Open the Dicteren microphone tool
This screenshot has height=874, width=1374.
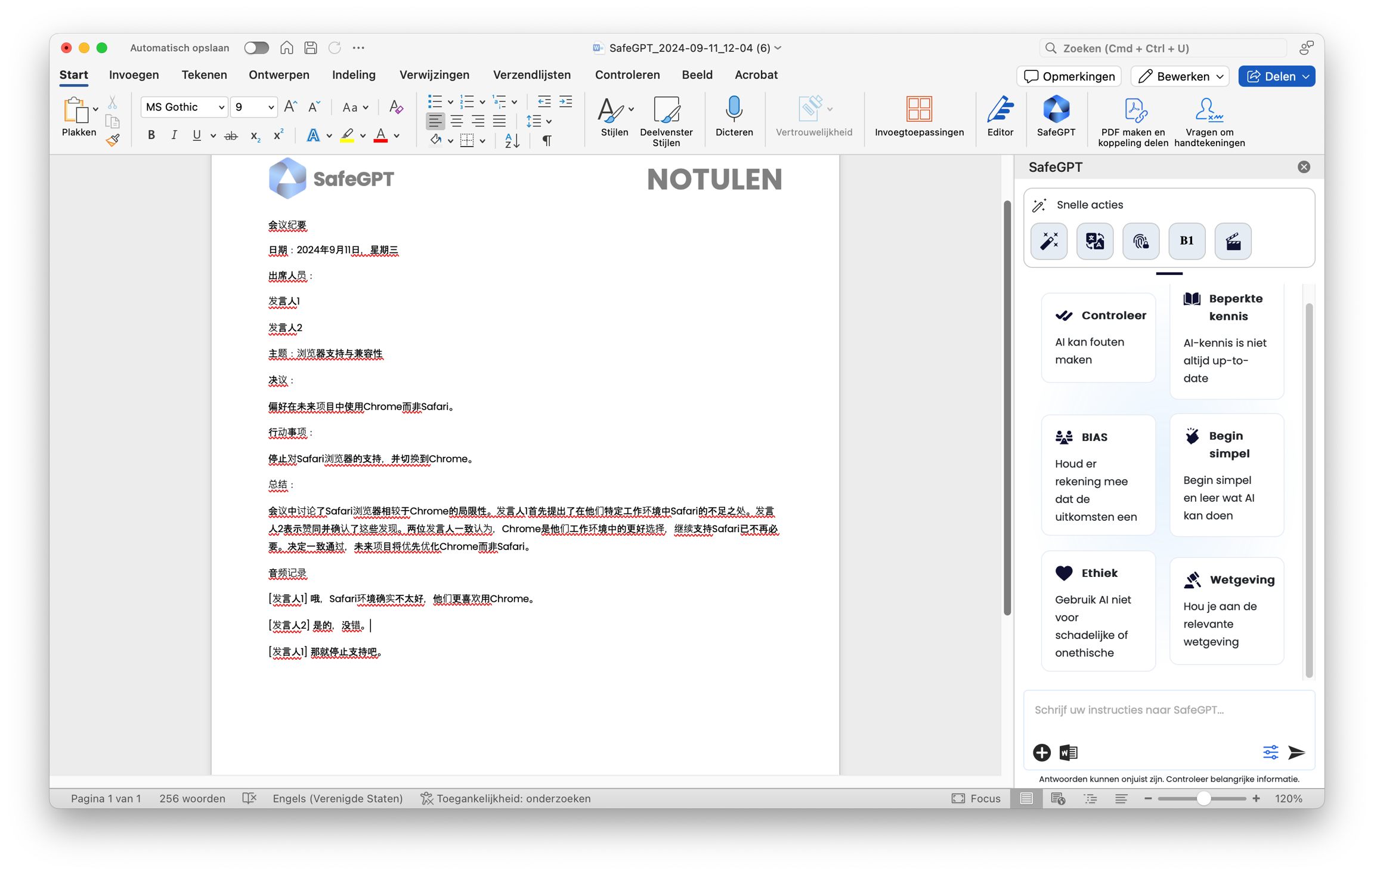734,111
